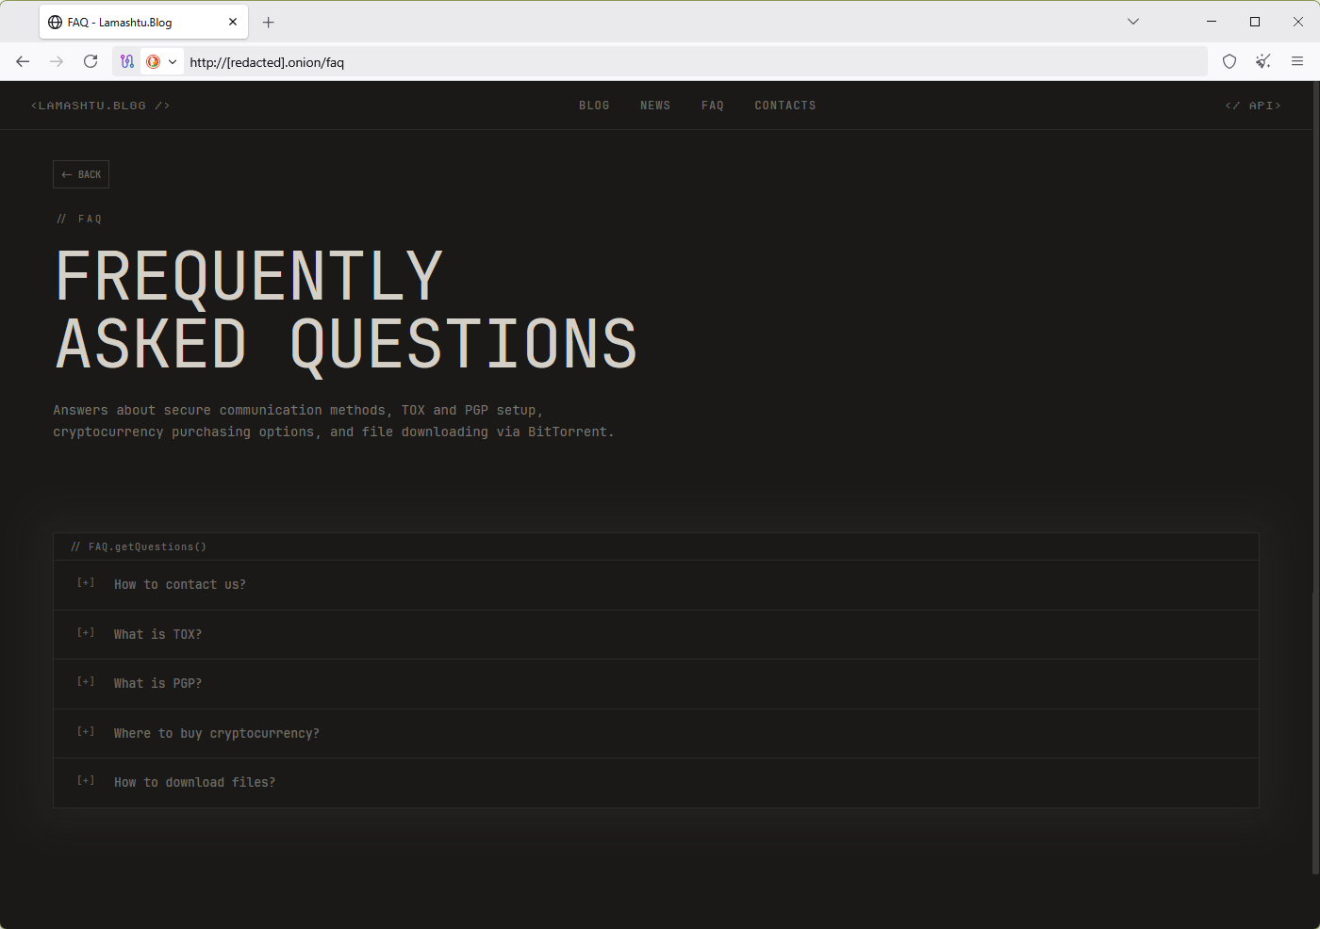Screen dimensions: 1320x929
Task: Open the FAQ navigation link
Action: coord(713,106)
